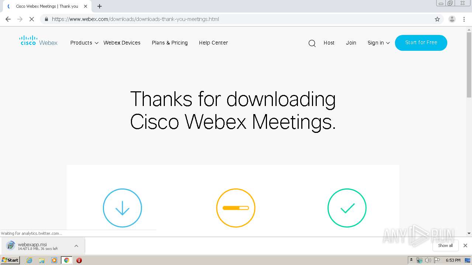This screenshot has height=265, width=472.
Task: Launch Windows Media Player from taskbar
Action: (x=54, y=260)
